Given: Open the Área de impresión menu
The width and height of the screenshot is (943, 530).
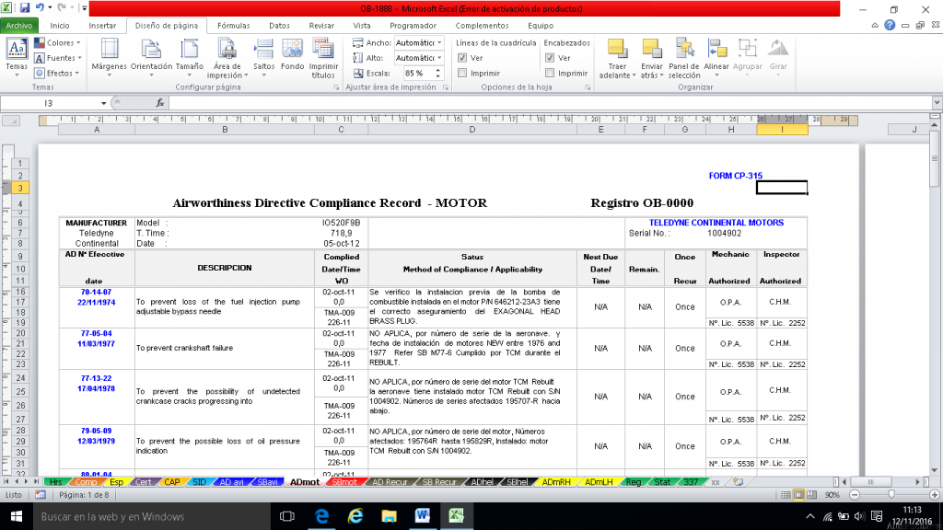Looking at the screenshot, I should (227, 57).
